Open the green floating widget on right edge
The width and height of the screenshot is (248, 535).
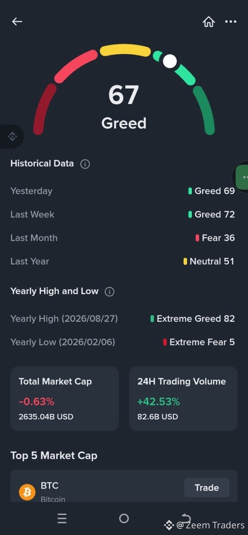click(241, 177)
